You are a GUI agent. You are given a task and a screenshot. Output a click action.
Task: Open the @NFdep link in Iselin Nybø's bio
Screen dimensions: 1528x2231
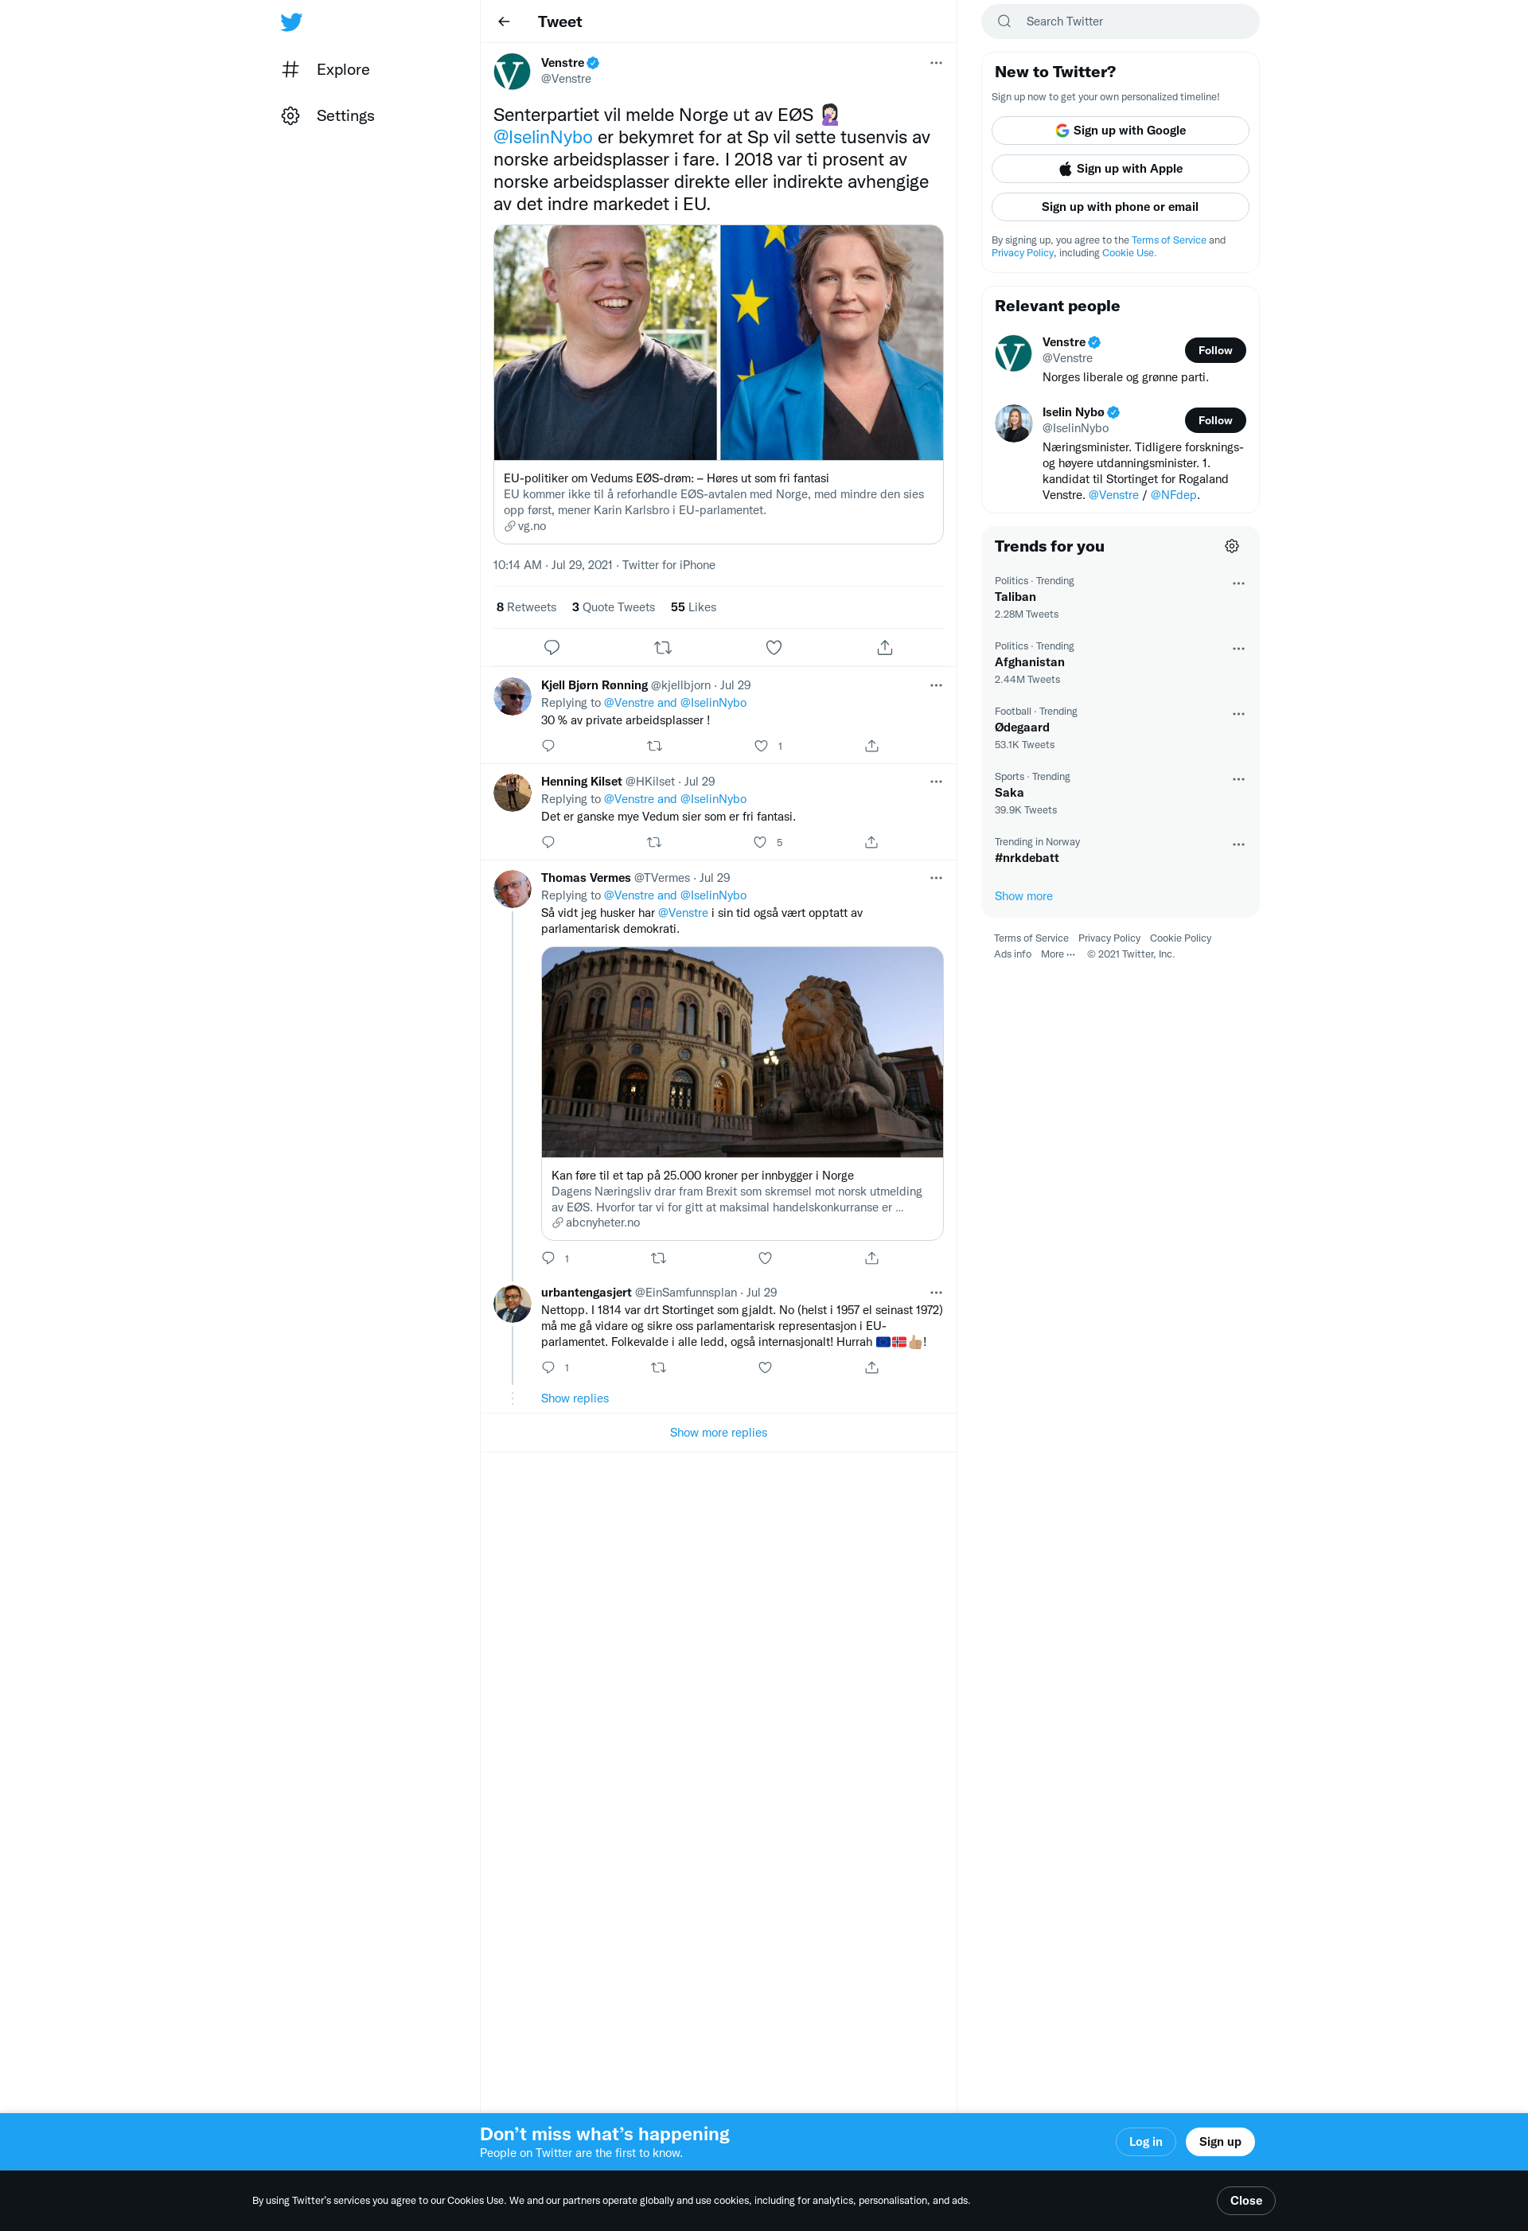pyautogui.click(x=1173, y=495)
